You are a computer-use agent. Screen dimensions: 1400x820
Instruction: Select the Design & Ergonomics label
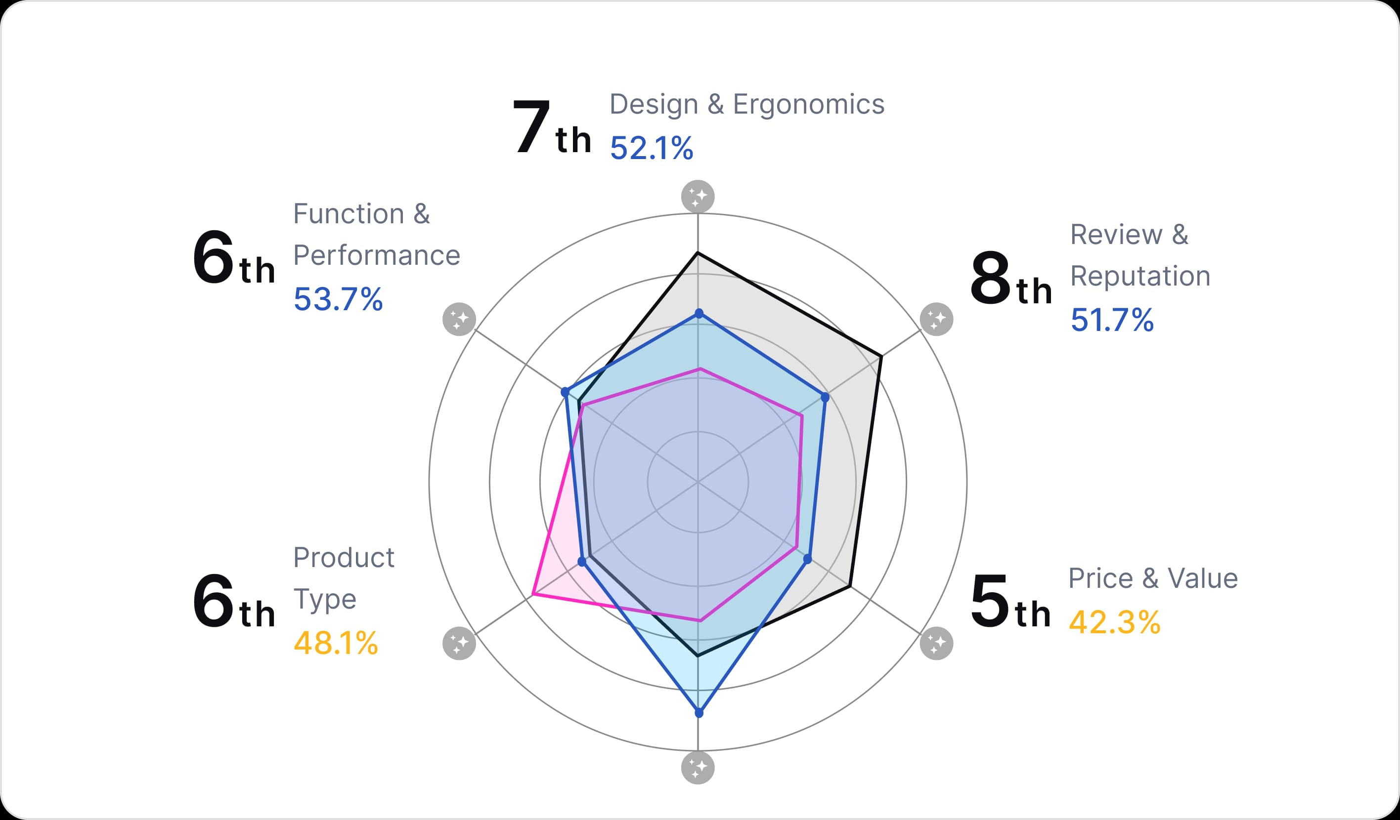pos(746,104)
